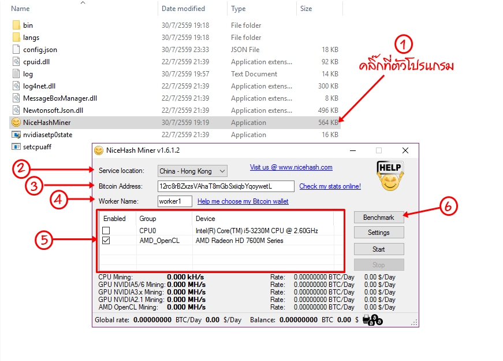
Task: Click the greyed-out Stop button
Action: [x=379, y=265]
